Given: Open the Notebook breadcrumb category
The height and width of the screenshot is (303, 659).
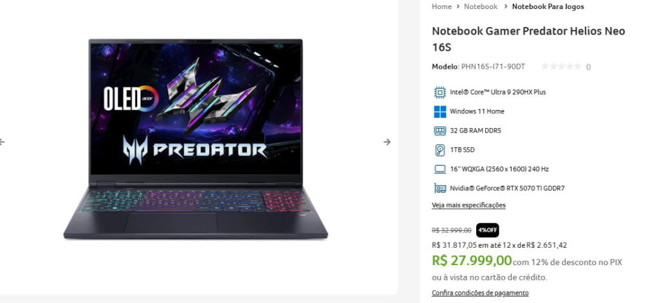Looking at the screenshot, I should click(480, 6).
